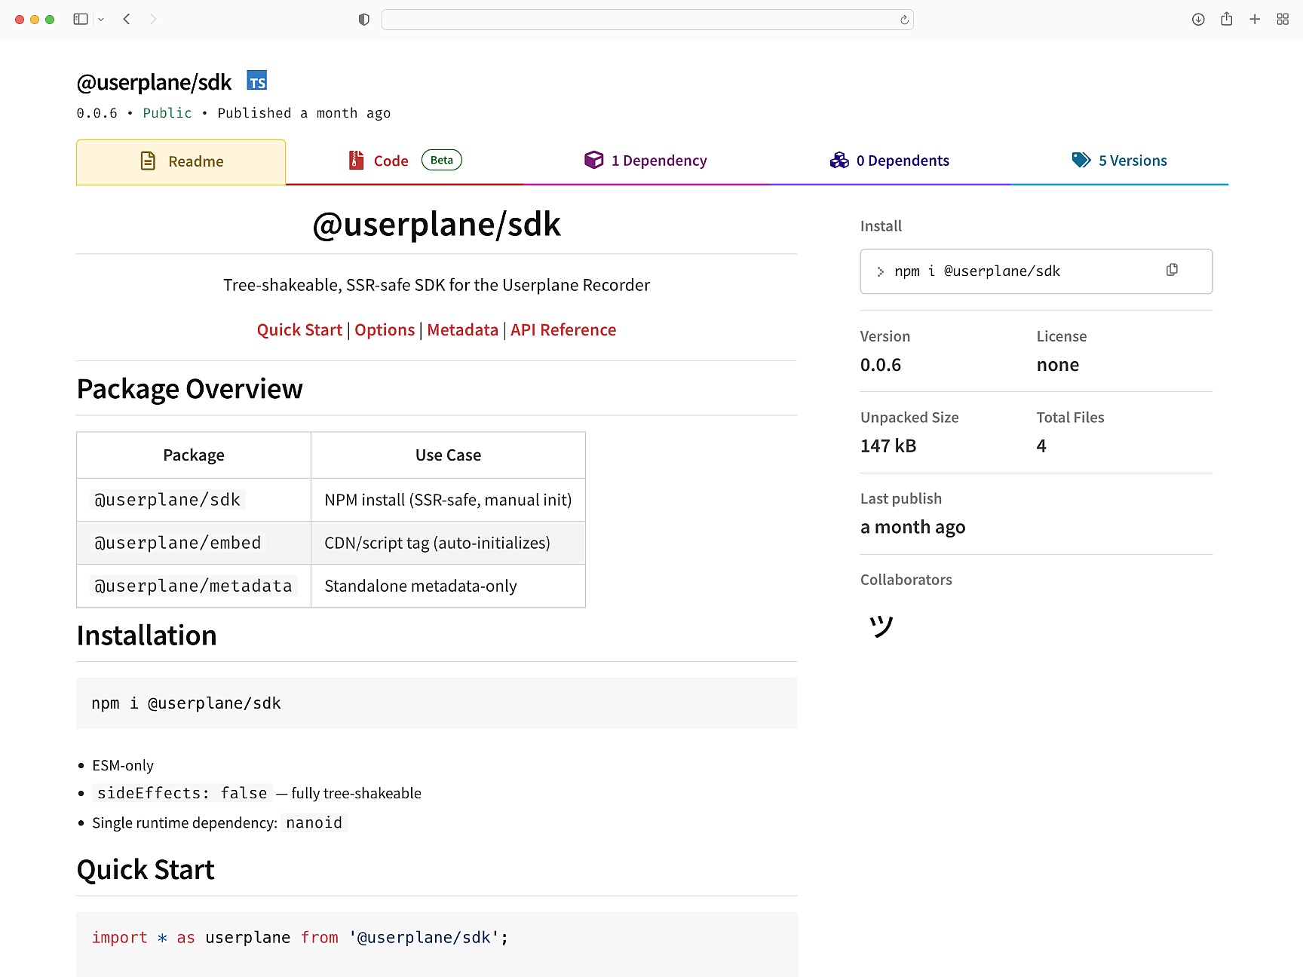The image size is (1303, 977).
Task: Open the Downloads panel
Action: (x=1197, y=19)
